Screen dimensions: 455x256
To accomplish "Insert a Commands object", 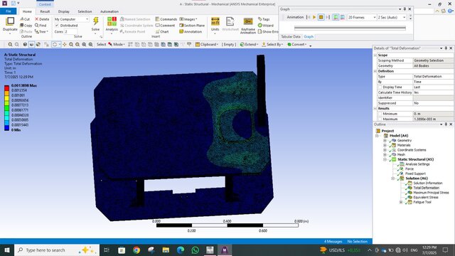I will pyautogui.click(x=166, y=19).
